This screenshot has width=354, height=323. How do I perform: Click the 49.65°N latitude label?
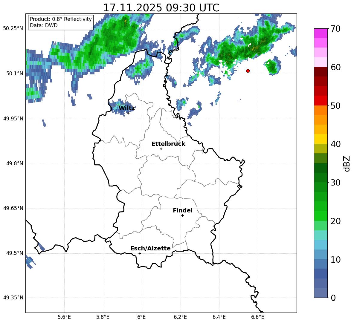coord(13,208)
